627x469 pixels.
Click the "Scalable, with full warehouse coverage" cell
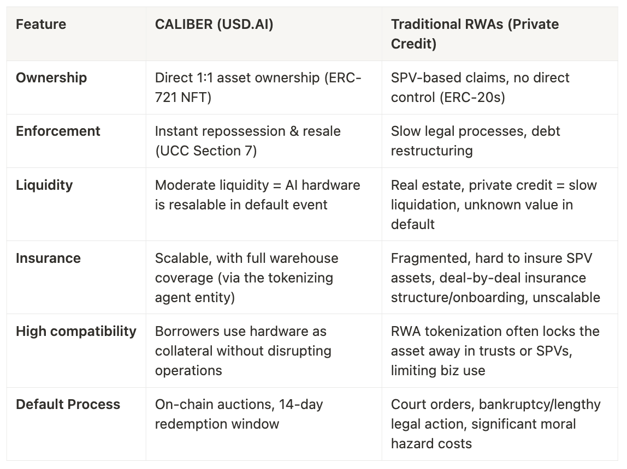pos(246,278)
